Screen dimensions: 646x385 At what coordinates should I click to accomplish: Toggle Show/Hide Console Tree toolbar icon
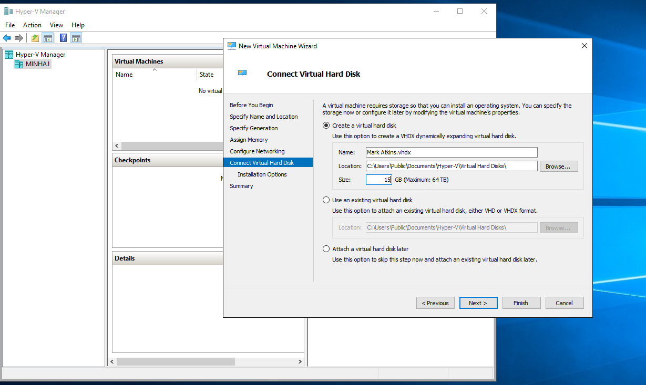pyautogui.click(x=48, y=38)
